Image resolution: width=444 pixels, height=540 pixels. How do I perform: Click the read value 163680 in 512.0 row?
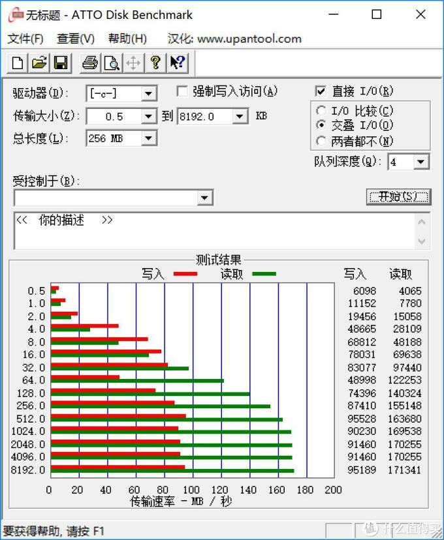click(404, 419)
